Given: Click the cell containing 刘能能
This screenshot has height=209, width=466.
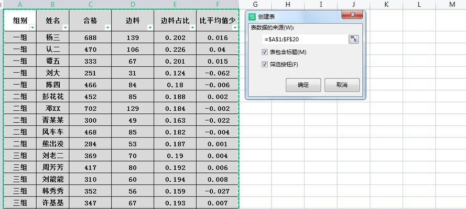Looking at the screenshot, I should click(53, 179).
